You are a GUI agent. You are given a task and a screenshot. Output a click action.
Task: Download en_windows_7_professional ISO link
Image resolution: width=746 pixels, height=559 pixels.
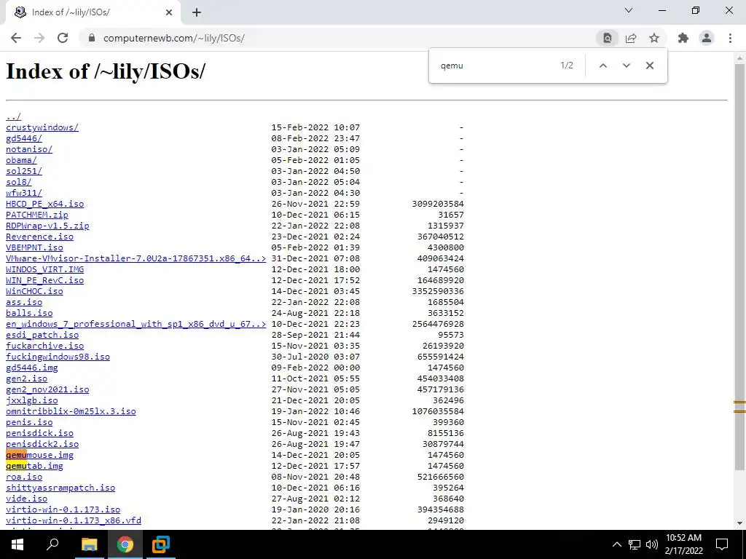pos(136,324)
